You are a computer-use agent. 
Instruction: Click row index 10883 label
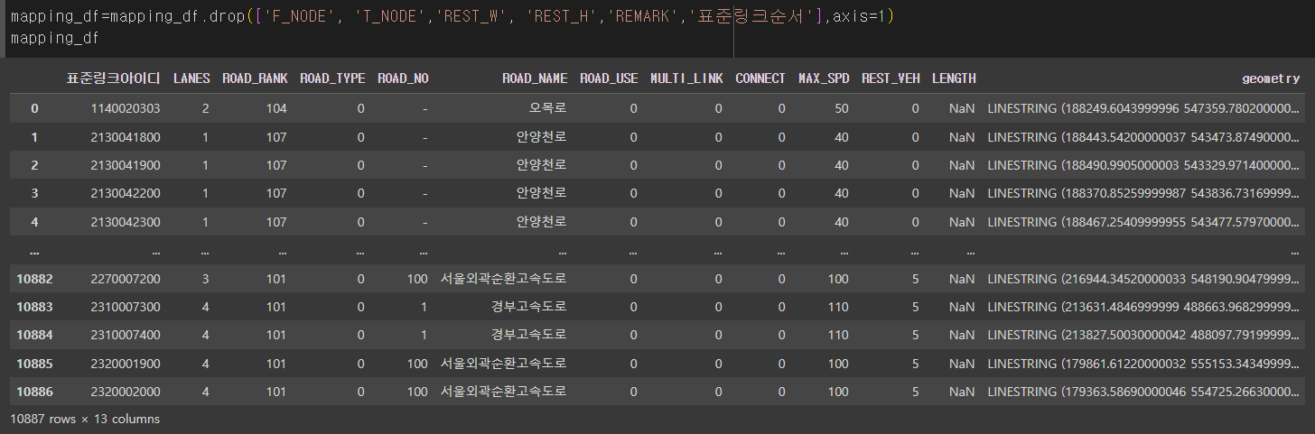pyautogui.click(x=35, y=308)
